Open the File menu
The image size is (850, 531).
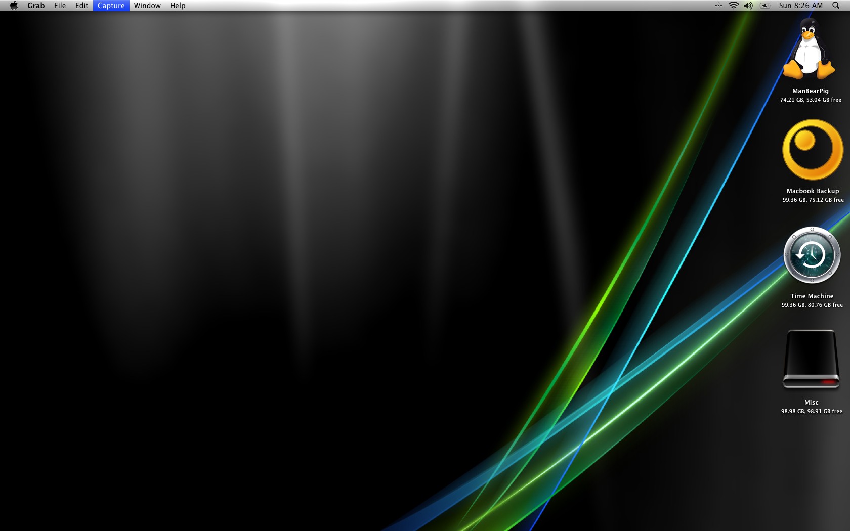60,5
